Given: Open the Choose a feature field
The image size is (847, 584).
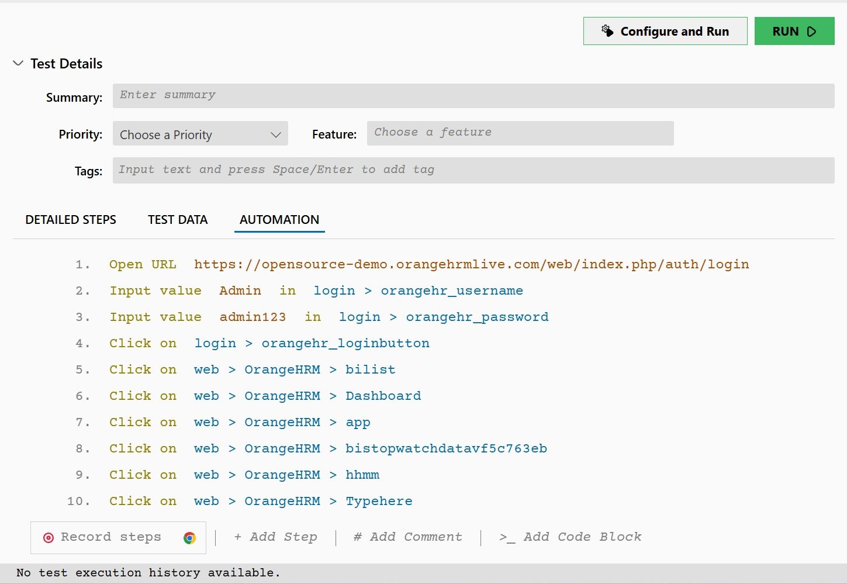Looking at the screenshot, I should coord(520,133).
